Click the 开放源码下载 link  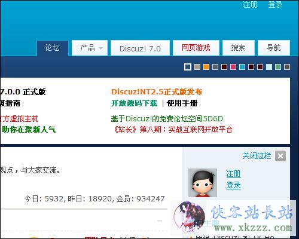[134, 103]
